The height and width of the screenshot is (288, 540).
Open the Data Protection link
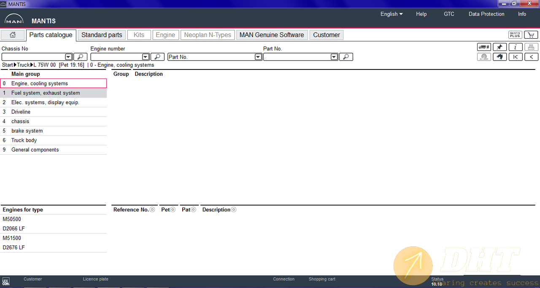click(486, 14)
